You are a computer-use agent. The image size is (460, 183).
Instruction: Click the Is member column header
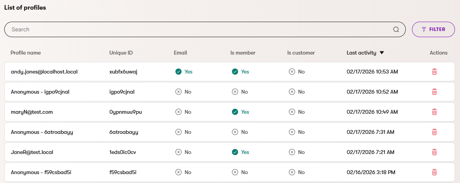[243, 53]
